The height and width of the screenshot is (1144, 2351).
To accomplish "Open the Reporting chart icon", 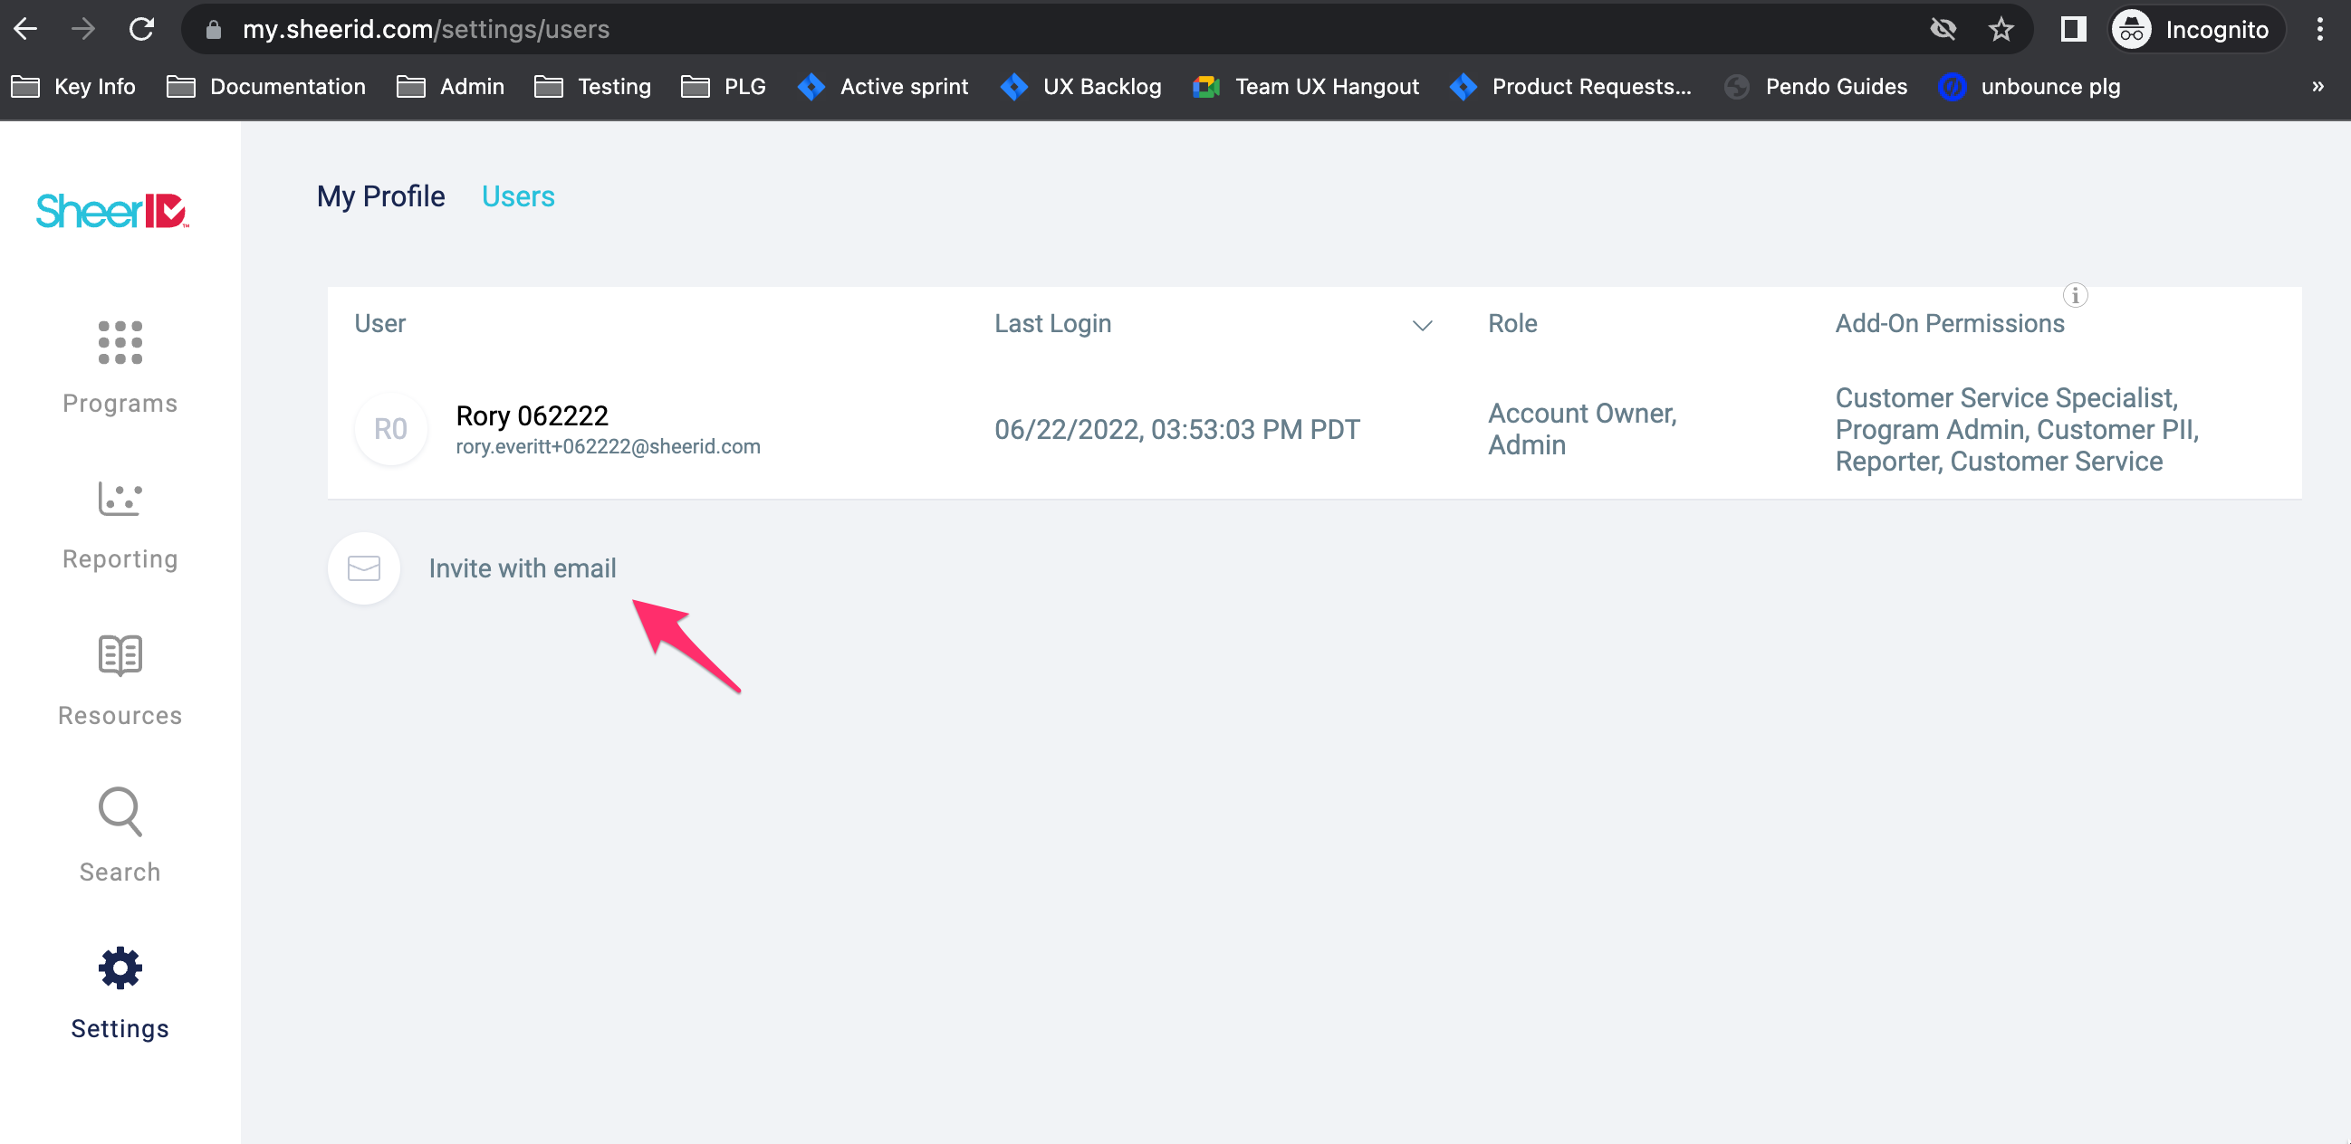I will (120, 499).
